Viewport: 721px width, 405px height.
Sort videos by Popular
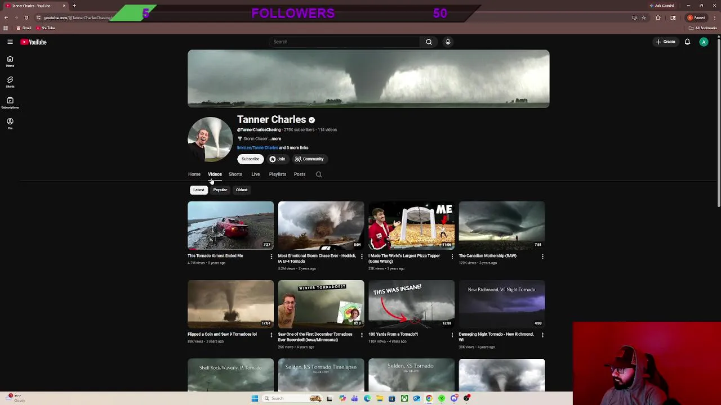[x=220, y=190]
